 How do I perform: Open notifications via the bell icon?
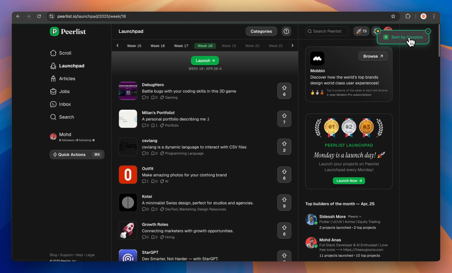coord(376,31)
